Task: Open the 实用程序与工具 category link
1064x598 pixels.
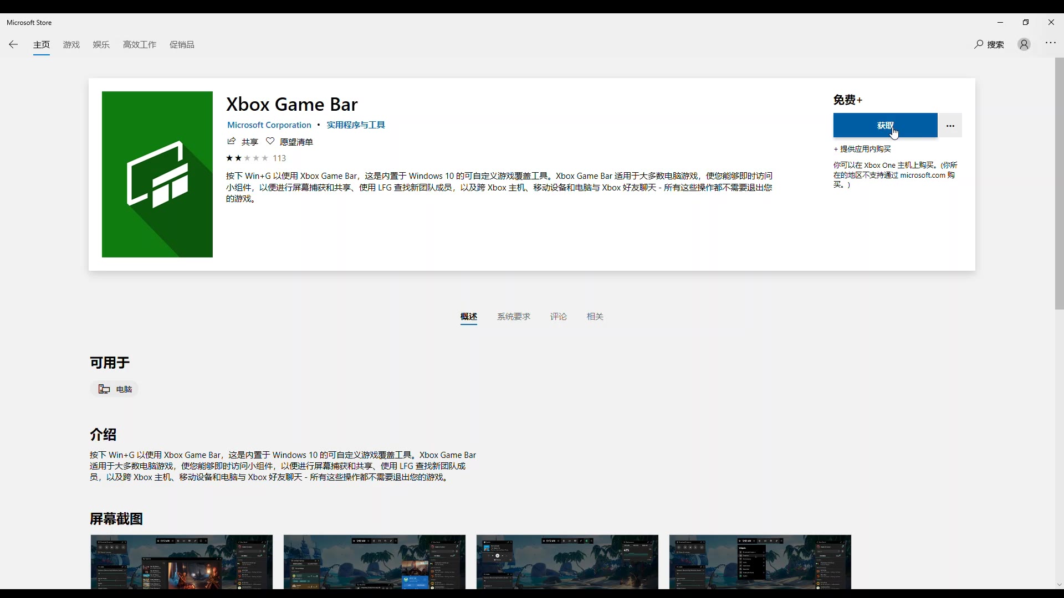Action: coord(356,125)
